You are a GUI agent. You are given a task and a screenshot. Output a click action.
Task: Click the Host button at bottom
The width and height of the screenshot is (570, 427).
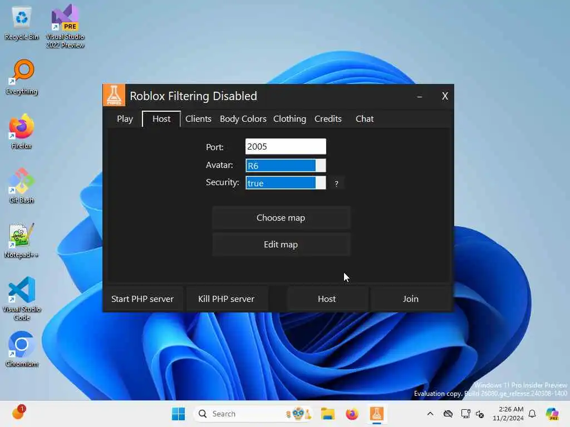point(327,299)
